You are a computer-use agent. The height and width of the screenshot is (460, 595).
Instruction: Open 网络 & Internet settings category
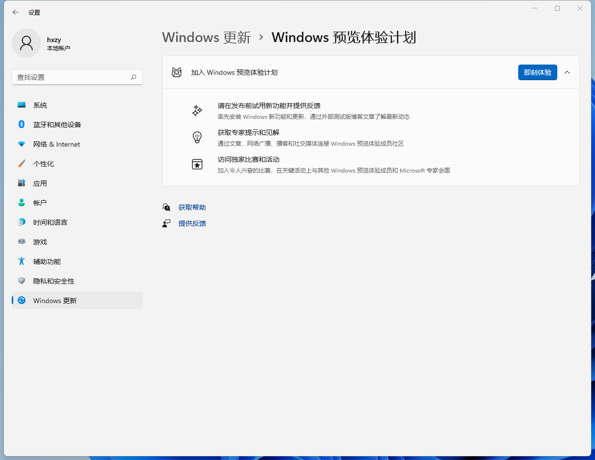pos(77,144)
